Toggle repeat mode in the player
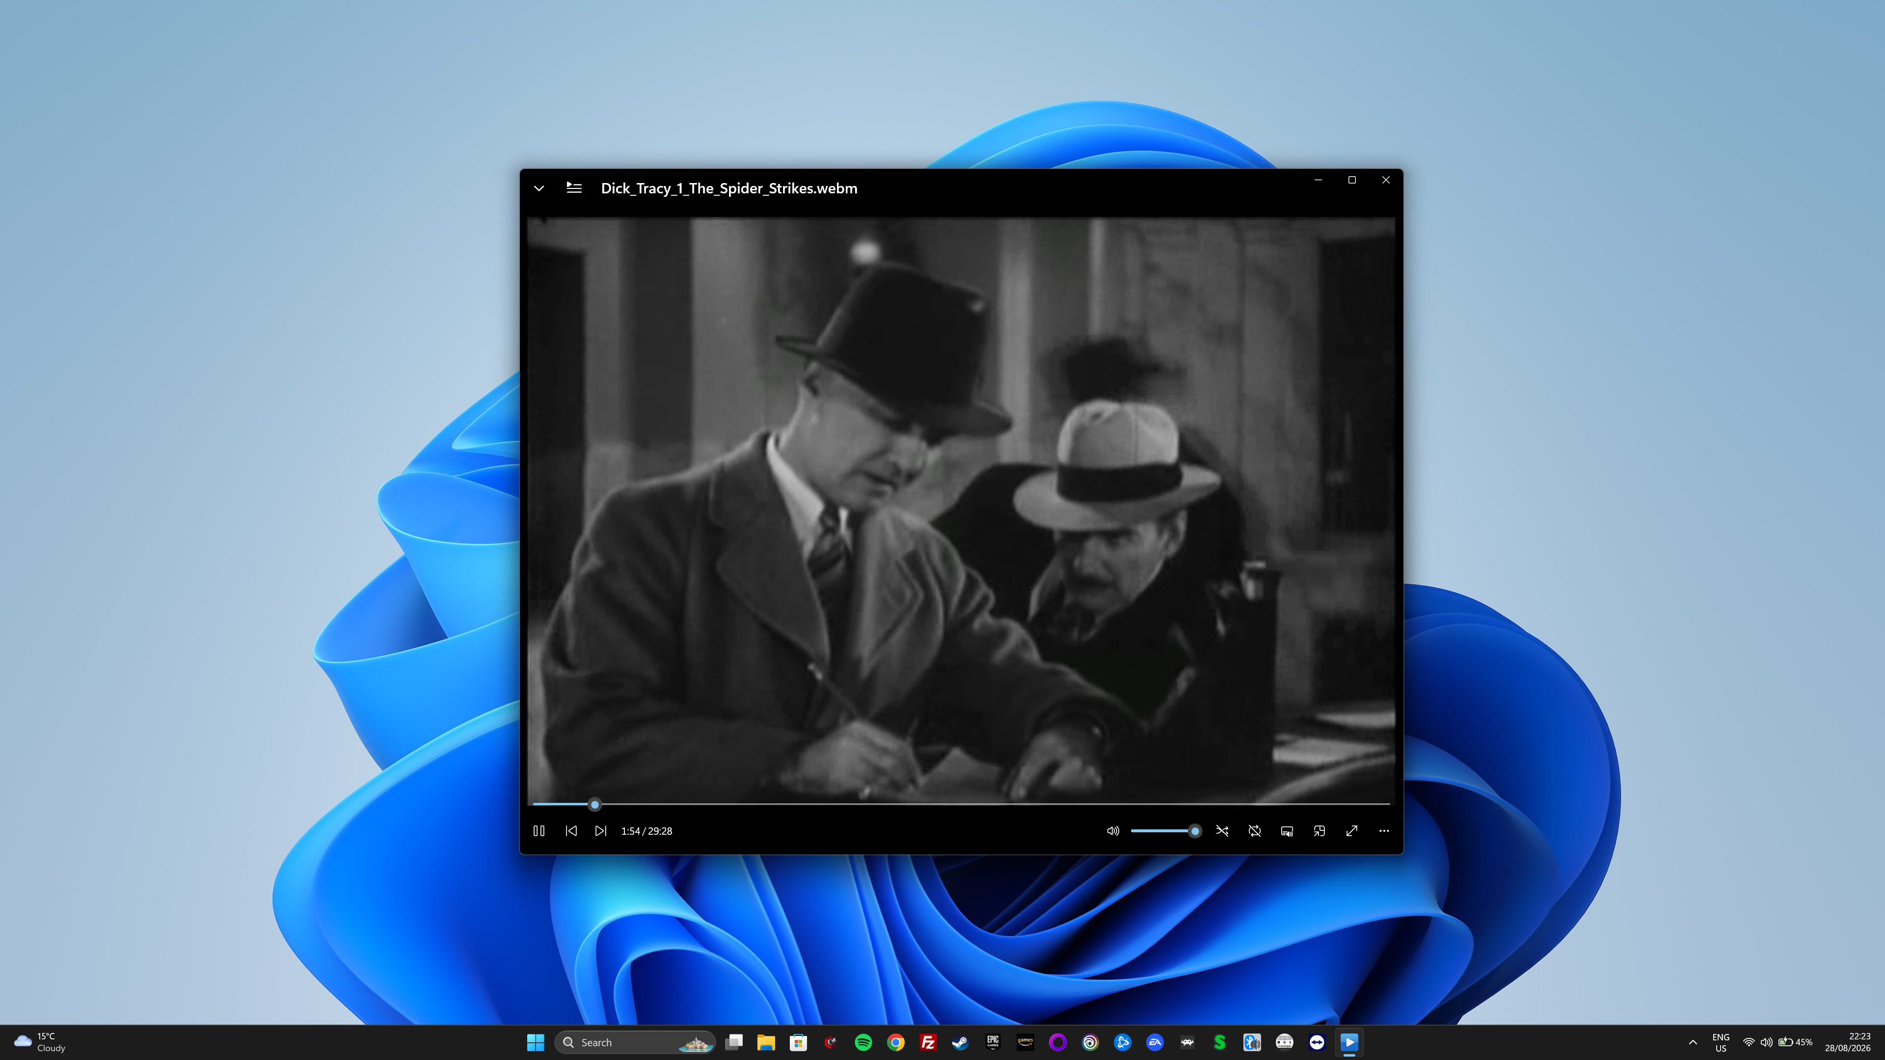The width and height of the screenshot is (1885, 1060). (x=1254, y=831)
